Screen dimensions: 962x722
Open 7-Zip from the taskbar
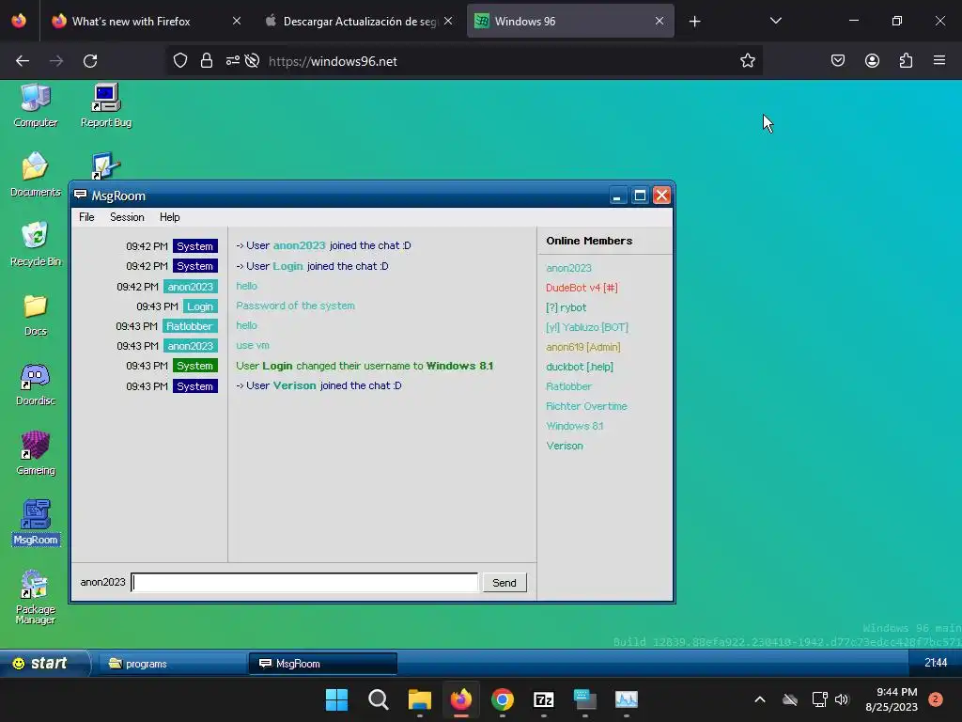544,699
